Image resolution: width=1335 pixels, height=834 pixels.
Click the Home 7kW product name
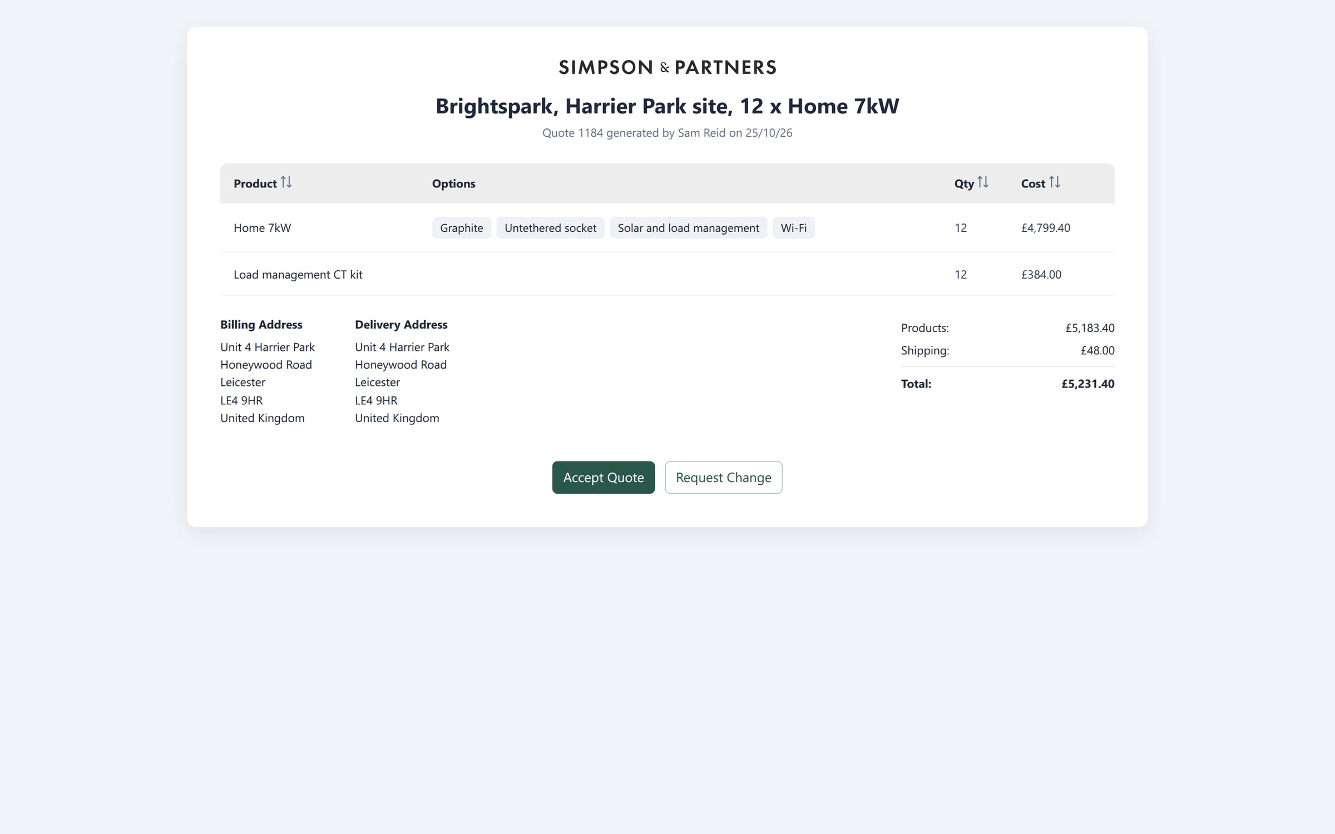pos(262,227)
